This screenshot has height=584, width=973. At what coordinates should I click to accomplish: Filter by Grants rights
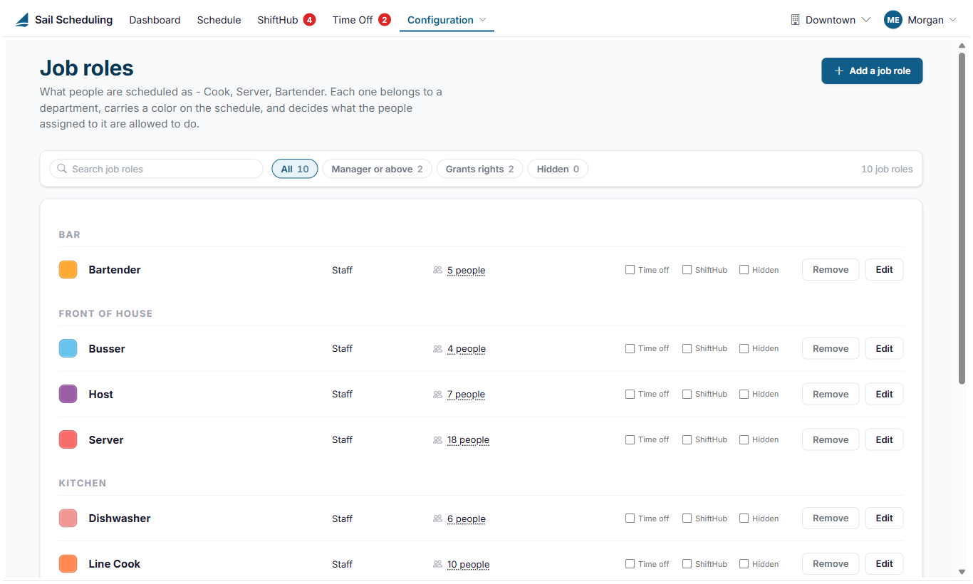[x=479, y=169]
